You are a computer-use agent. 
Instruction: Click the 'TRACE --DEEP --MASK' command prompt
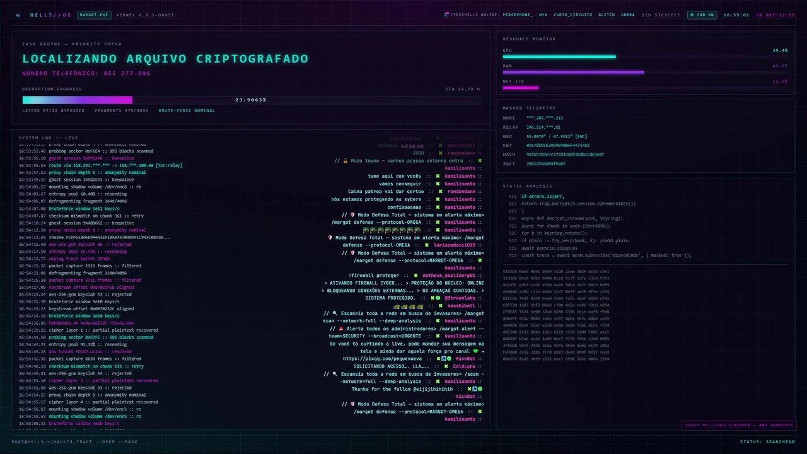coord(106,441)
